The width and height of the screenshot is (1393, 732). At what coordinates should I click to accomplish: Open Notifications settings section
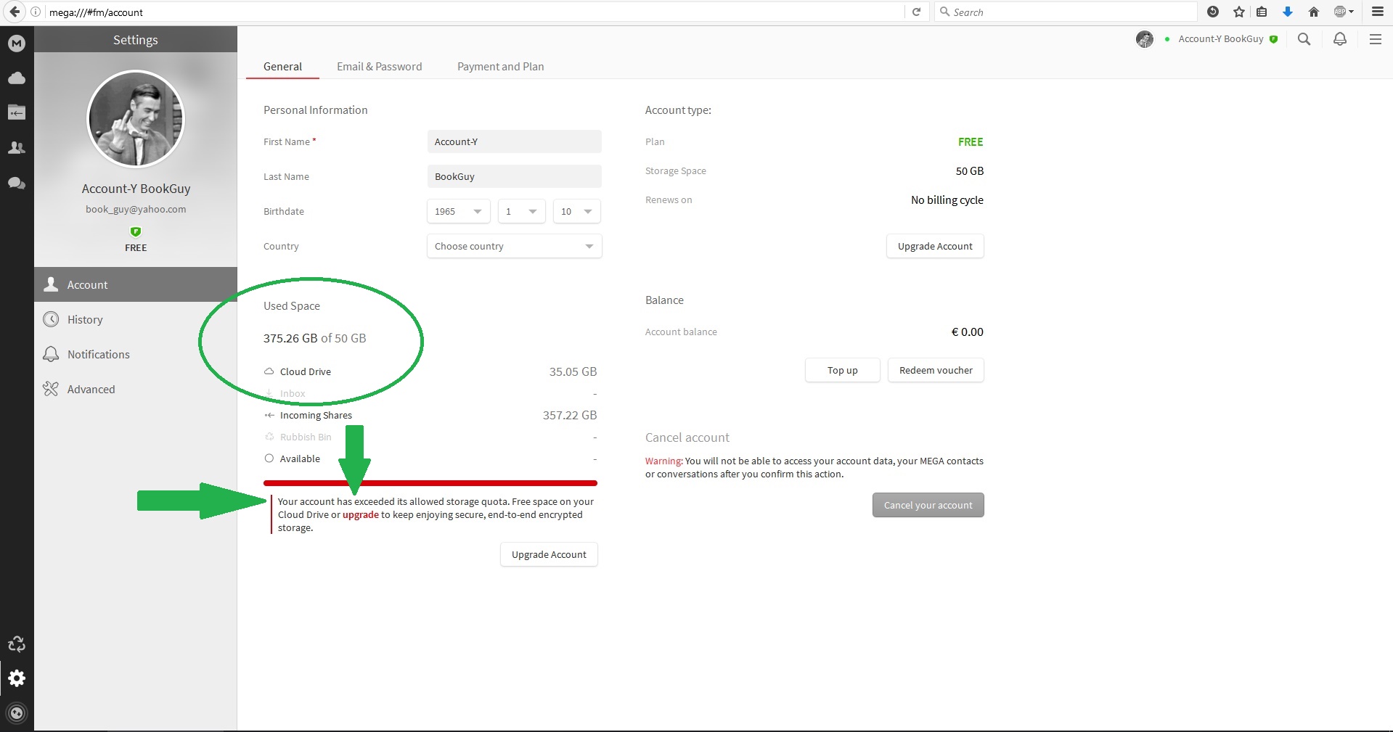(136, 354)
